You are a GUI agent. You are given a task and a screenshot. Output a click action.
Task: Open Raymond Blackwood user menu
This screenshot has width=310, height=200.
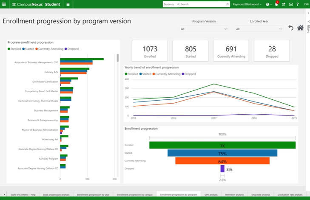pos(247,4)
